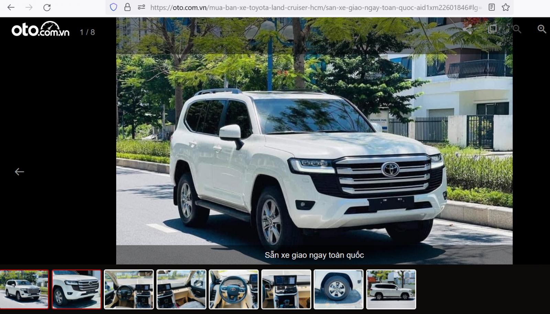Image resolution: width=550 pixels, height=314 pixels.
Task: Select fourth thumbnail showing passenger side interior
Action: 181,289
